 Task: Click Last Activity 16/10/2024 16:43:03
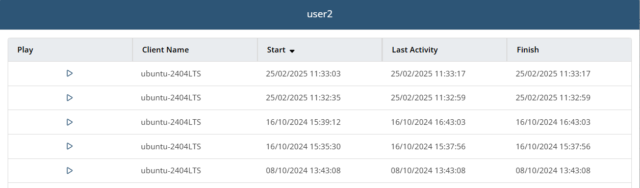point(428,122)
